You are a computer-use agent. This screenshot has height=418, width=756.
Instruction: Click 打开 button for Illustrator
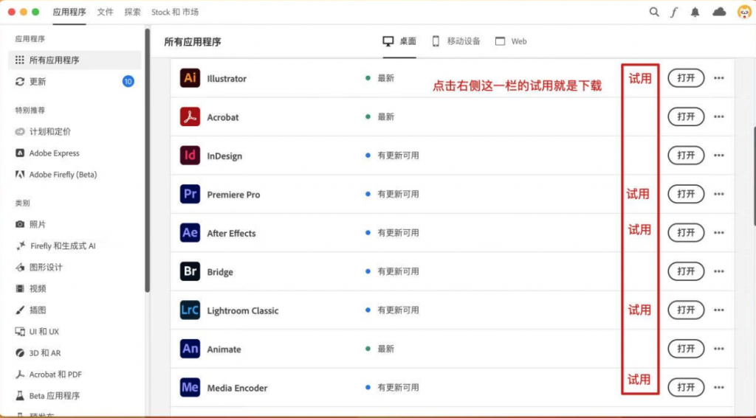(x=686, y=78)
